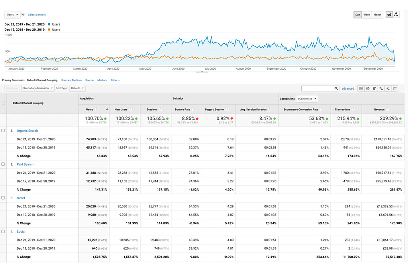Select the Performance bar view icon
Image resolution: width=408 pixels, height=272 pixels.
tap(374, 88)
